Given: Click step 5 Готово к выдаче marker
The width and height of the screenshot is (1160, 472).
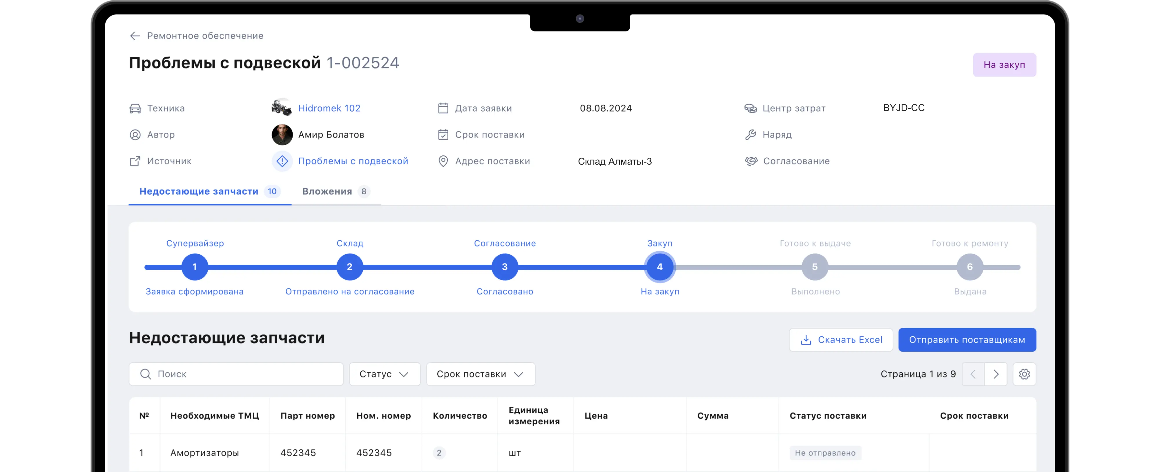Looking at the screenshot, I should [x=815, y=267].
